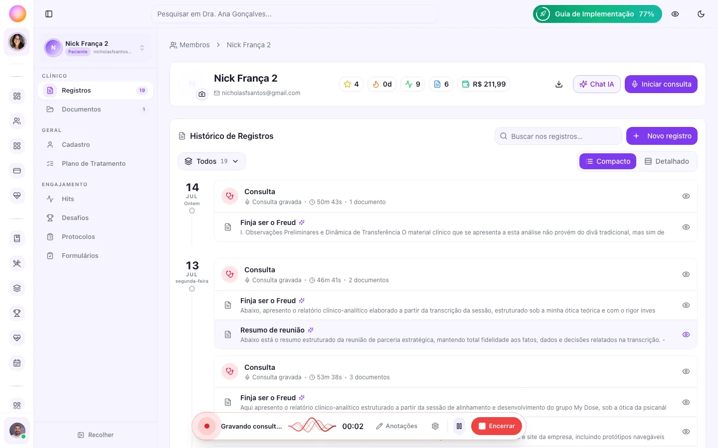Open camera icon to change photo
The height and width of the screenshot is (448, 718).
click(x=202, y=94)
